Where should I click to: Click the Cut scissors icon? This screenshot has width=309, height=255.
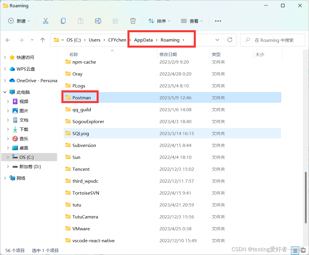point(45,21)
